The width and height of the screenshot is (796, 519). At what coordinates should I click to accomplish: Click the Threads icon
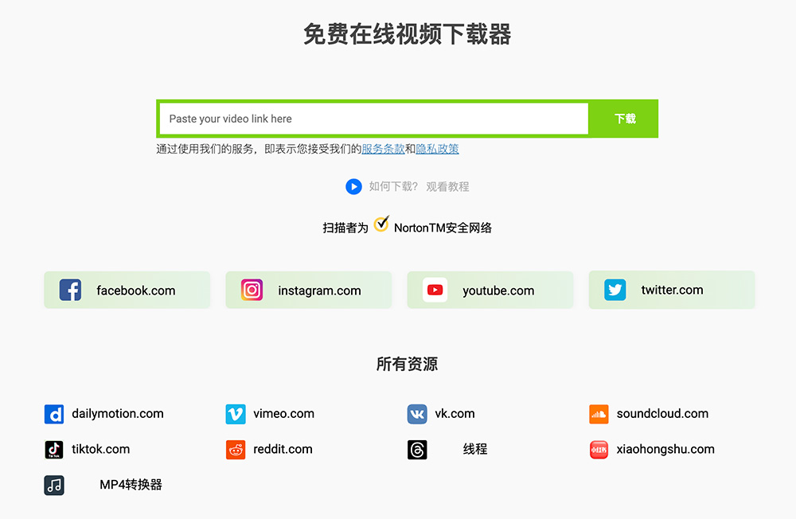pyautogui.click(x=417, y=450)
